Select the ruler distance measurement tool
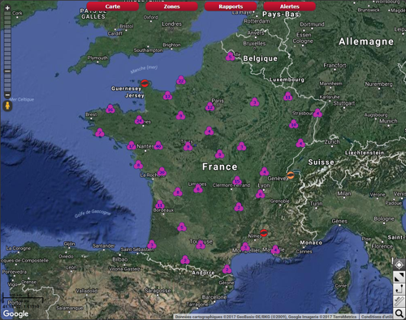406x320 pixels. pos(400,301)
